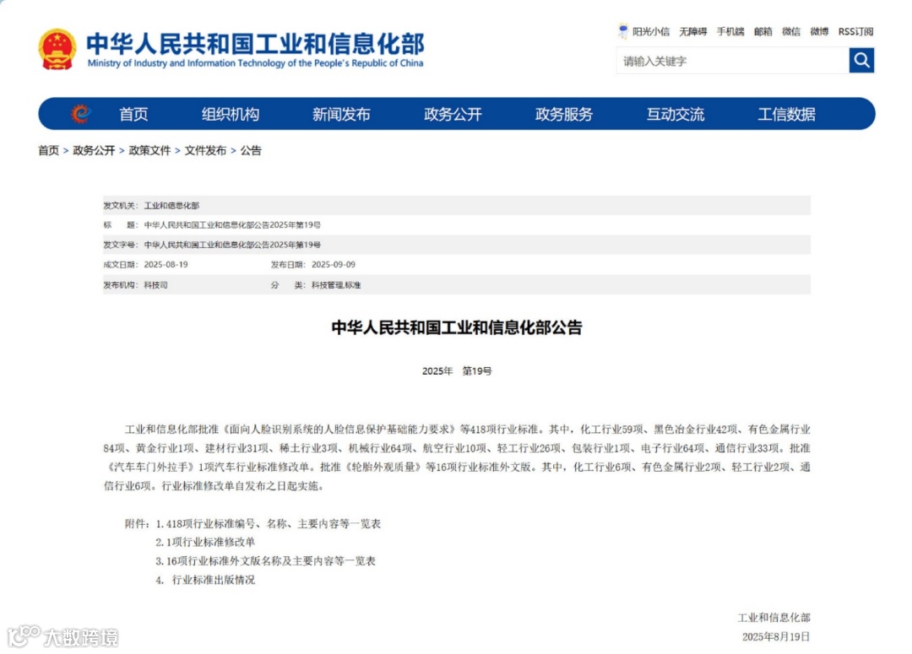This screenshot has width=912, height=654.
Task: Click the swirl icon in navigation bar
Action: (x=81, y=113)
